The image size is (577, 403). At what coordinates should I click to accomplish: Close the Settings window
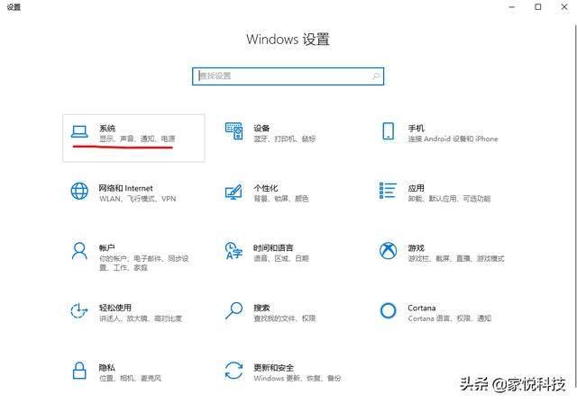pos(564,7)
